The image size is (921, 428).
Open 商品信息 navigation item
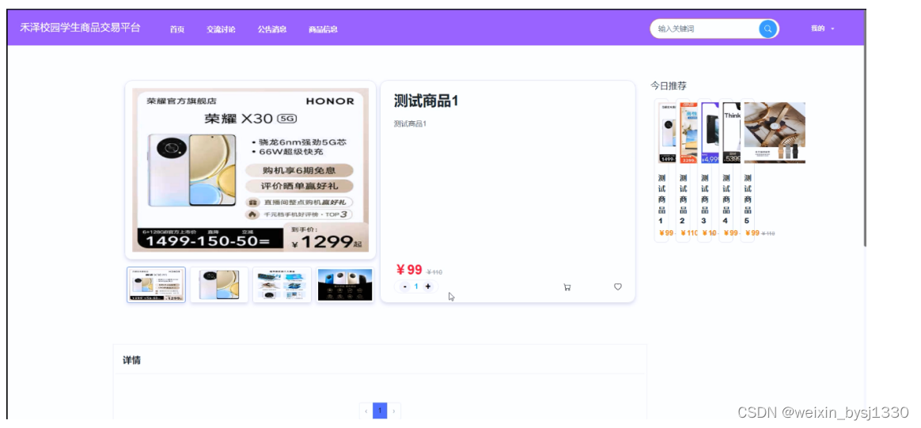pyautogui.click(x=323, y=29)
